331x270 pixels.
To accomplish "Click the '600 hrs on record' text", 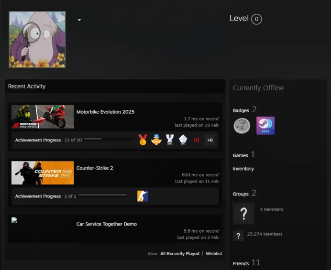I will point(200,175).
